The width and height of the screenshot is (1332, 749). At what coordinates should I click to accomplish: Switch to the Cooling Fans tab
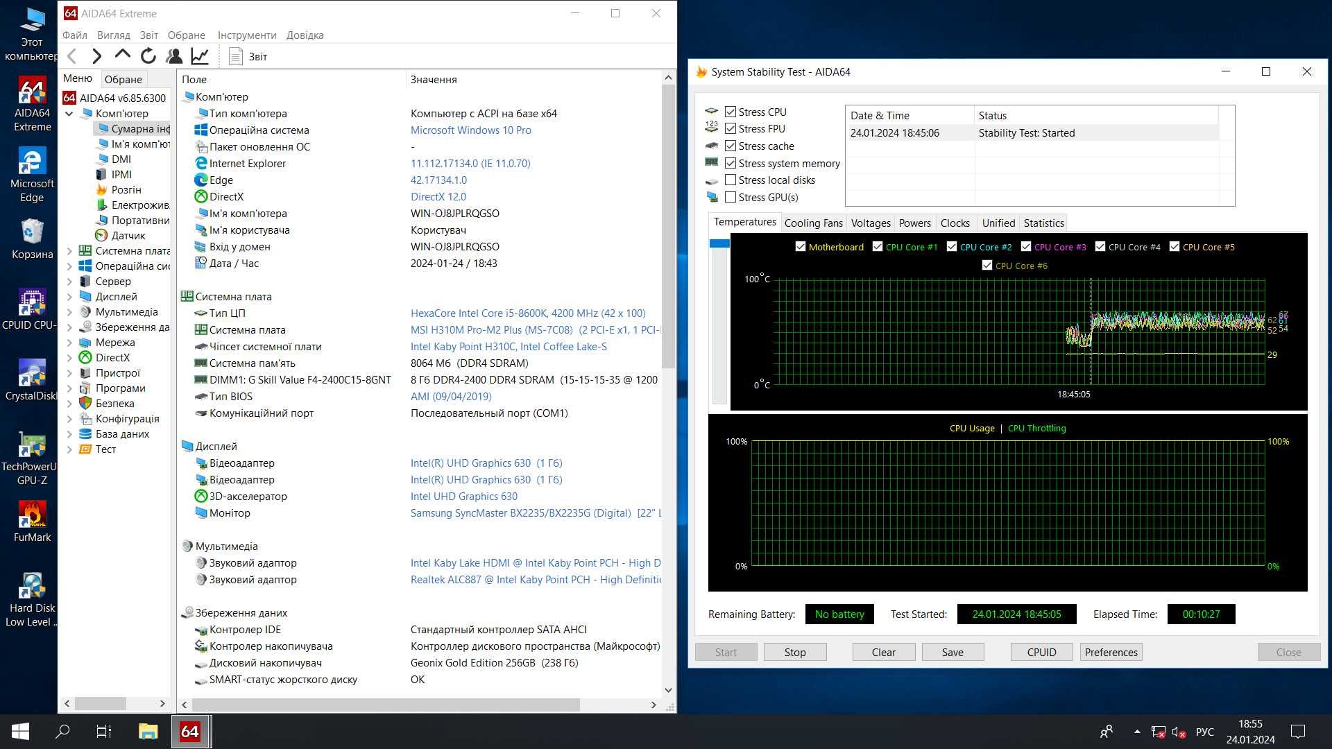pos(813,223)
